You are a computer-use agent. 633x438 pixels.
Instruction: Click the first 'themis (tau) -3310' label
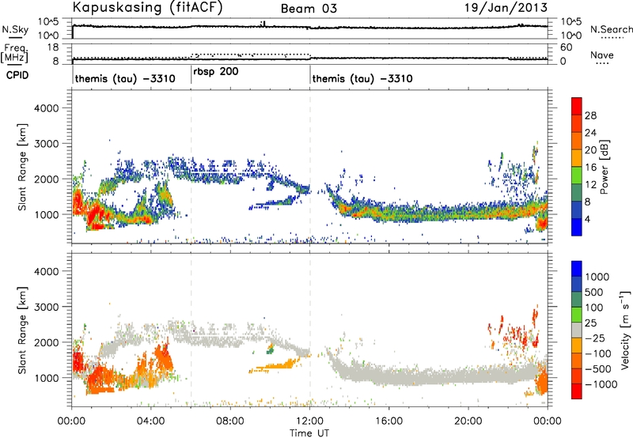(x=125, y=78)
